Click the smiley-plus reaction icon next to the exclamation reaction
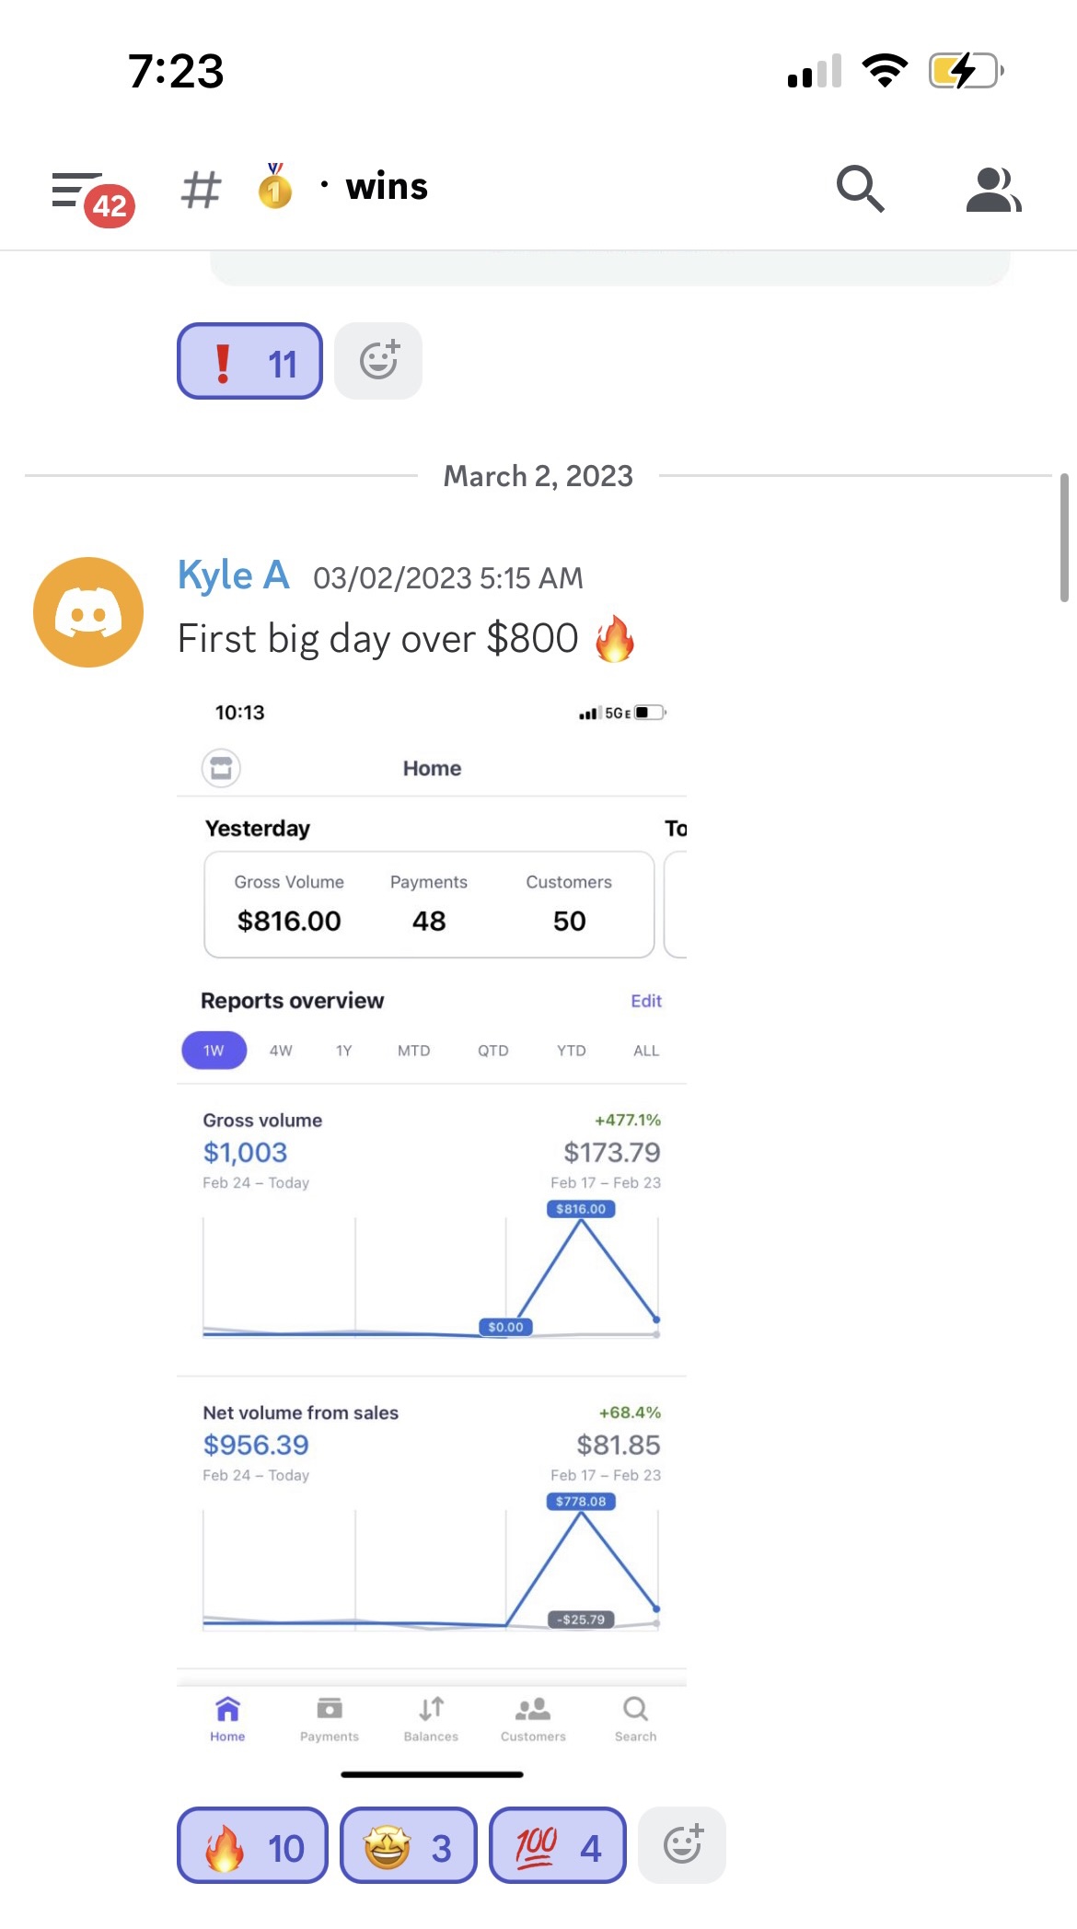 [x=377, y=360]
